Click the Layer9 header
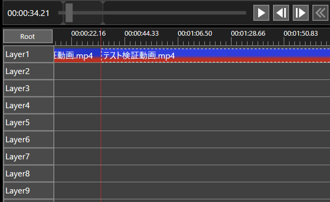330x202 pixels. pos(29,191)
